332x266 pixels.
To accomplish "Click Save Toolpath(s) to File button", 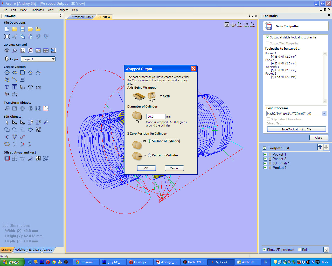I will [x=296, y=129].
